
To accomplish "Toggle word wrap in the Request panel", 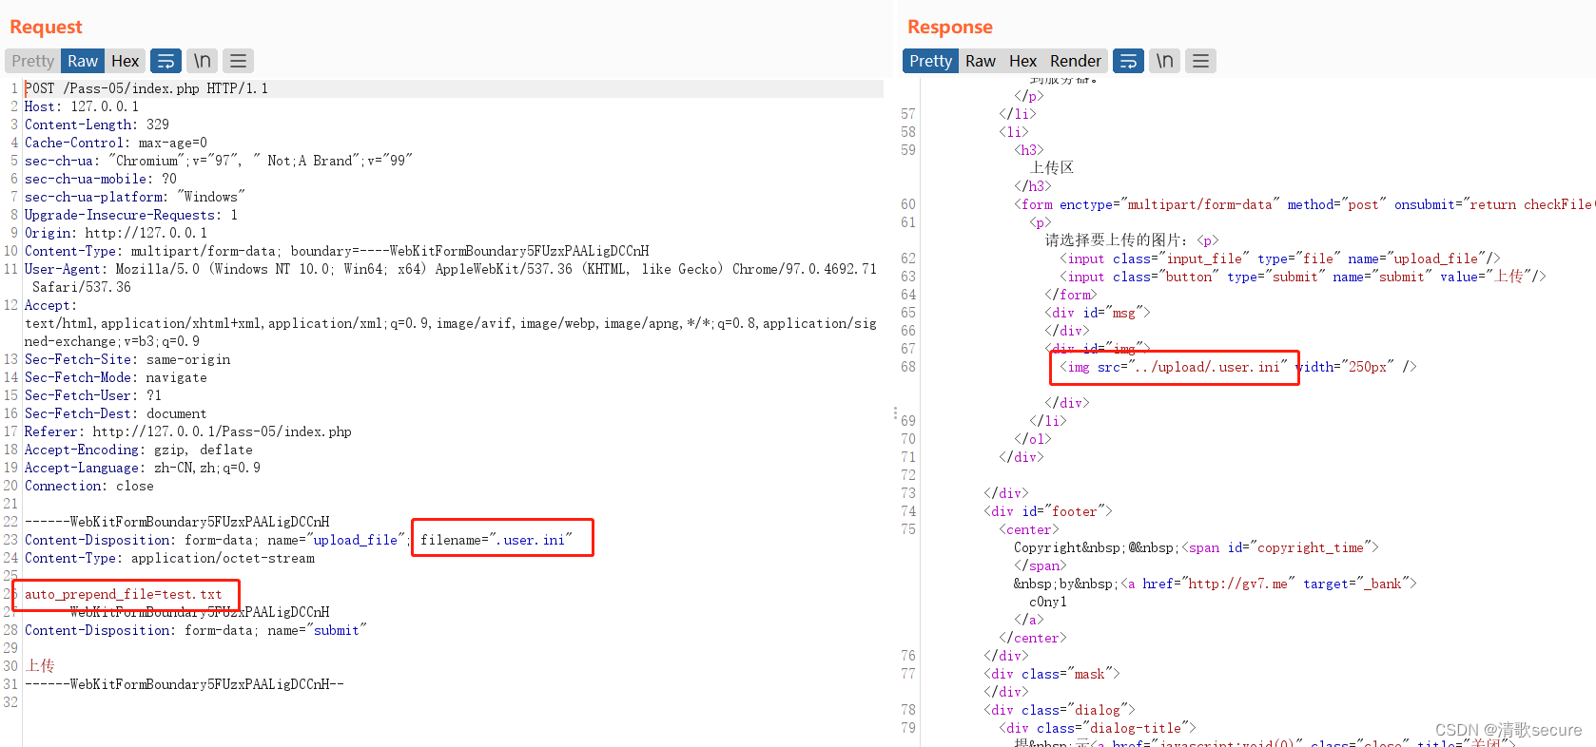I will tap(165, 61).
